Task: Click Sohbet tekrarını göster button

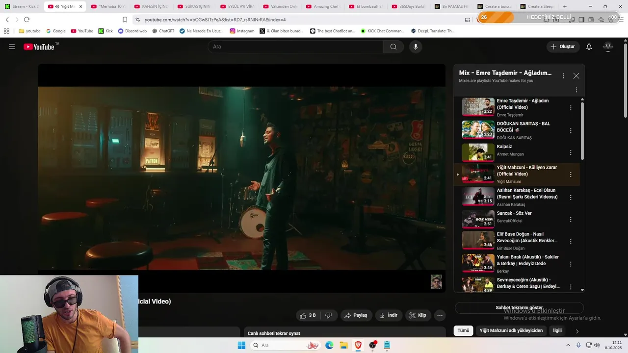Action: (519, 308)
